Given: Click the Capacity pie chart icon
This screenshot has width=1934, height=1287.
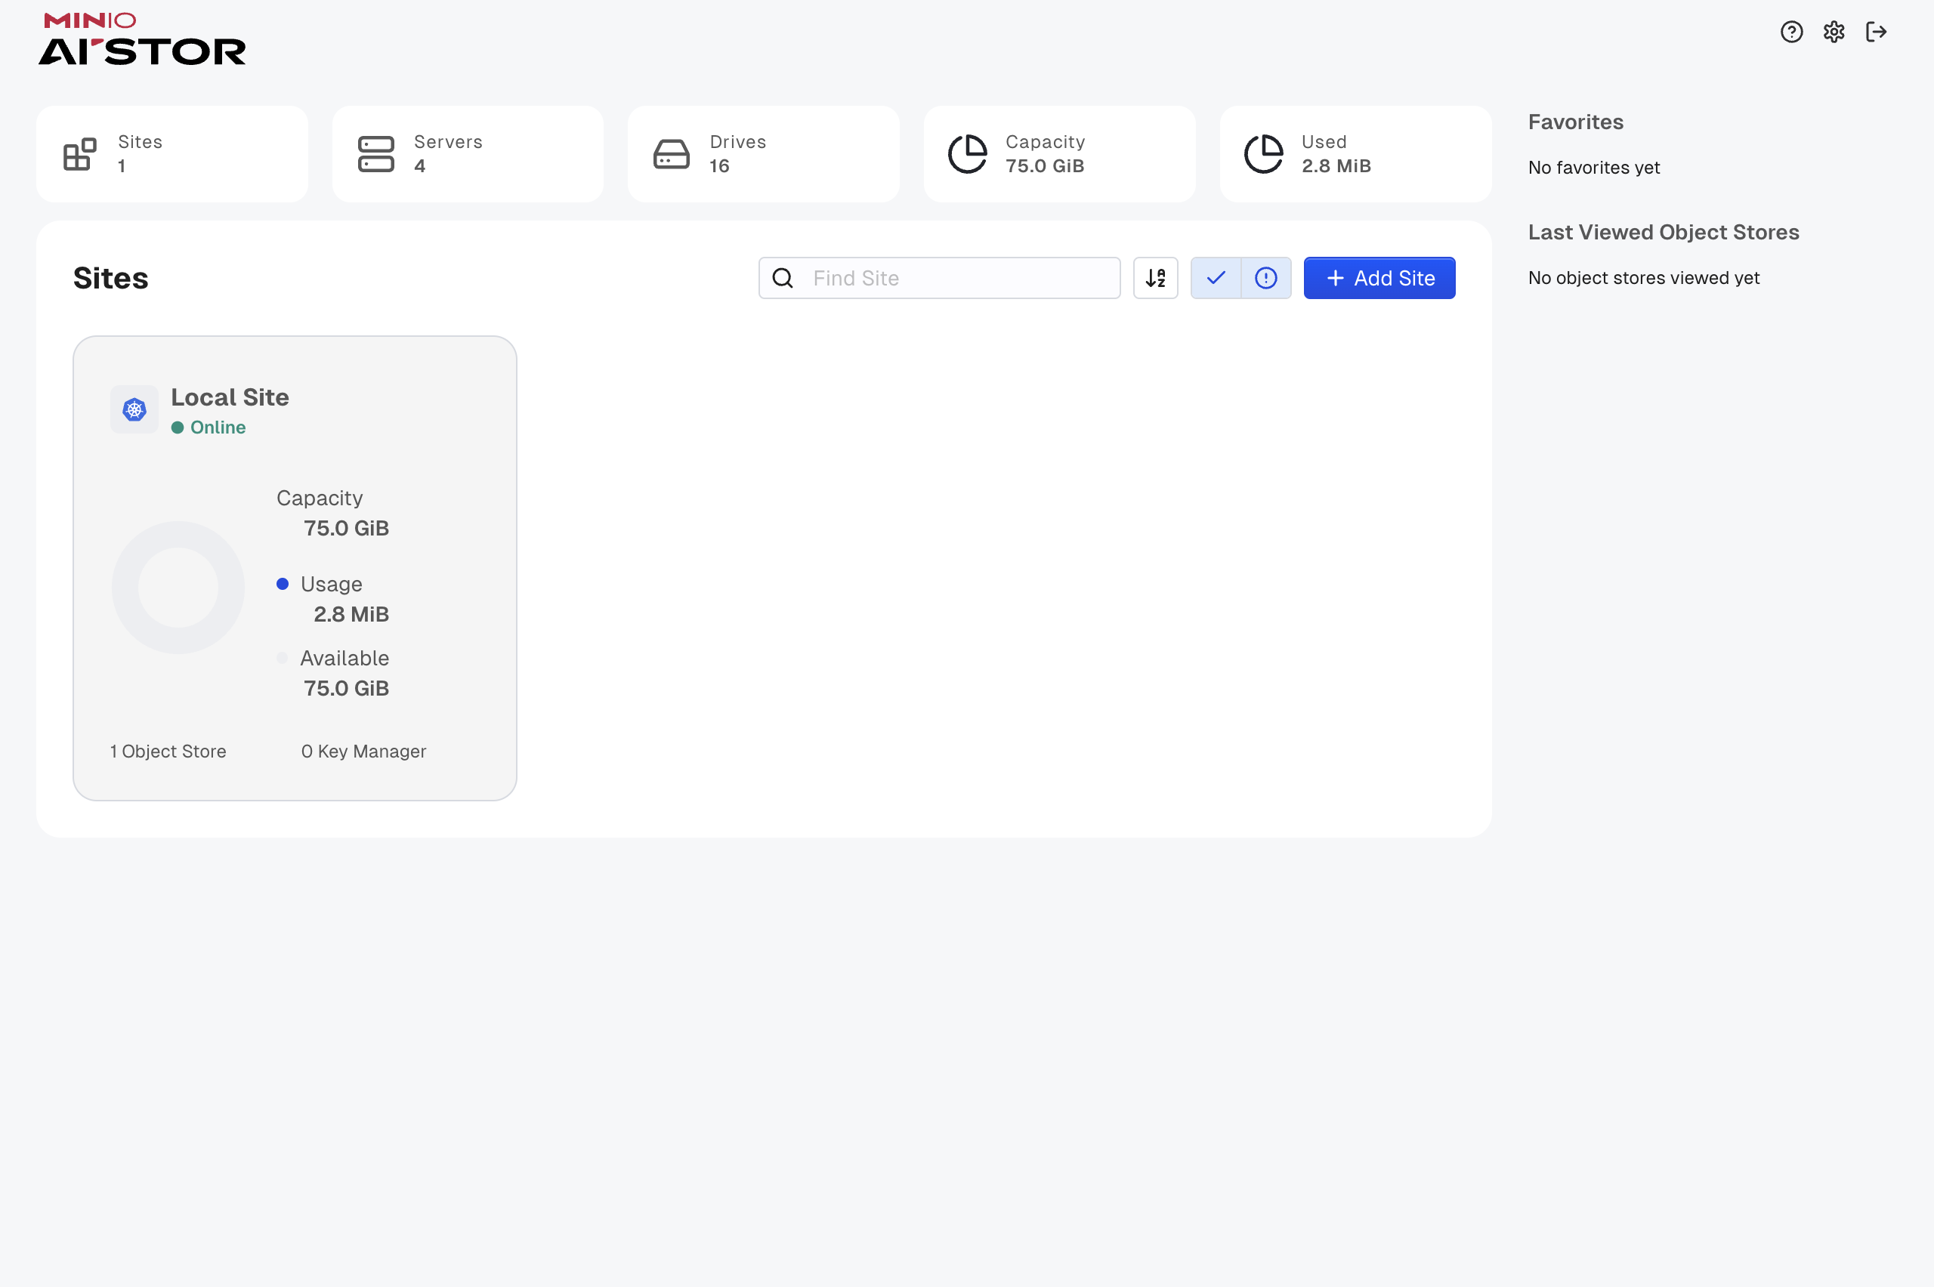Looking at the screenshot, I should (x=968, y=154).
